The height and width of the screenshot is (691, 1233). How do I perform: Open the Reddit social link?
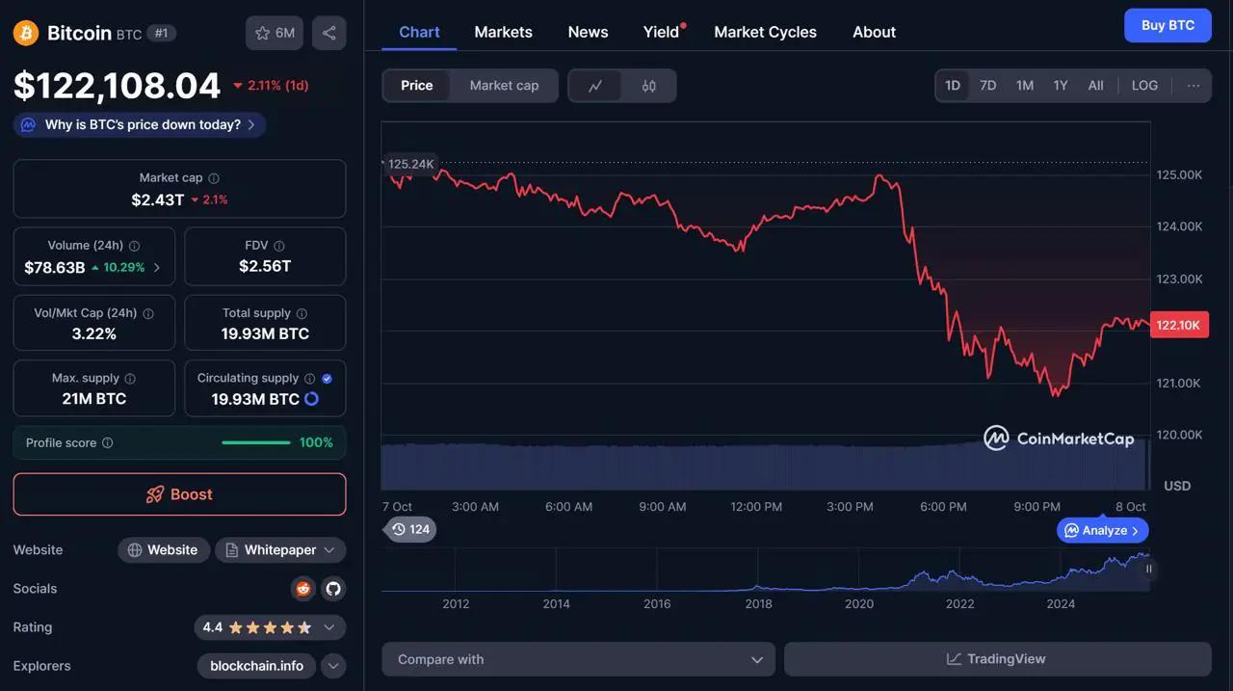(x=303, y=589)
